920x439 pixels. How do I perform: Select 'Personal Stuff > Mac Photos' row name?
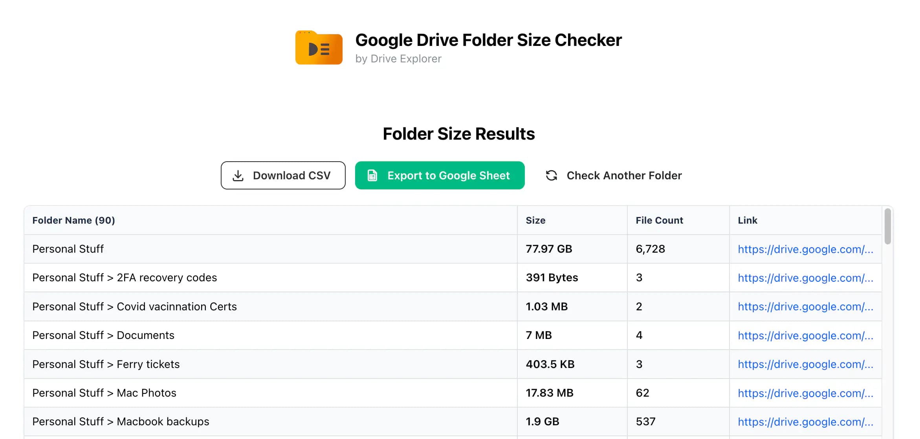coord(104,393)
